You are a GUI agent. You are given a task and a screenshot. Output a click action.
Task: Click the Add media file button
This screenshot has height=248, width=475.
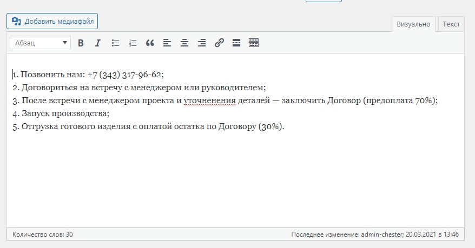pyautogui.click(x=52, y=21)
